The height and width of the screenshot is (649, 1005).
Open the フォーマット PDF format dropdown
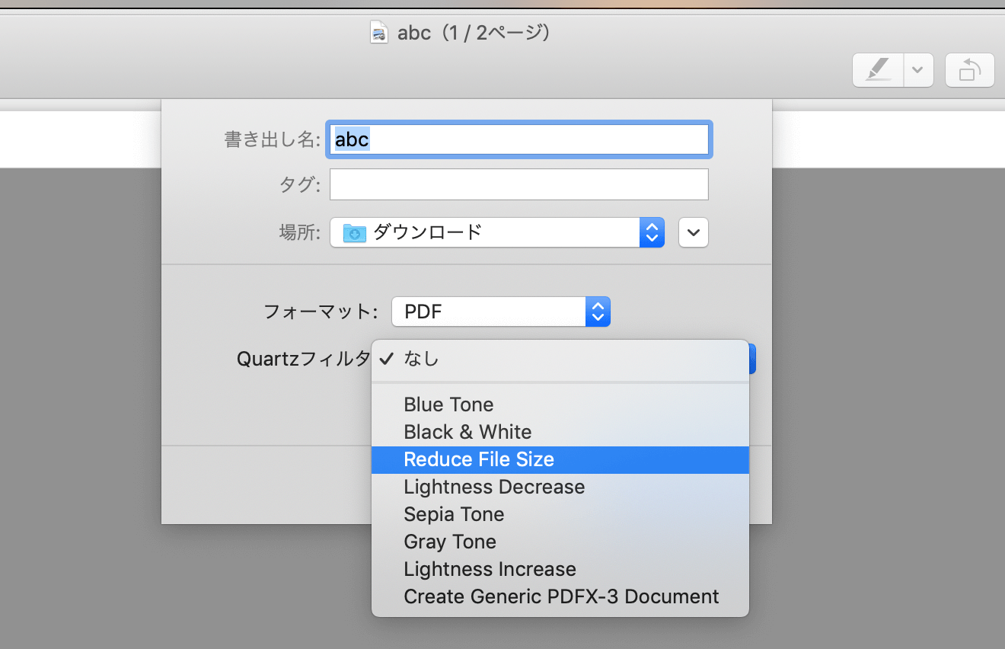pos(501,312)
